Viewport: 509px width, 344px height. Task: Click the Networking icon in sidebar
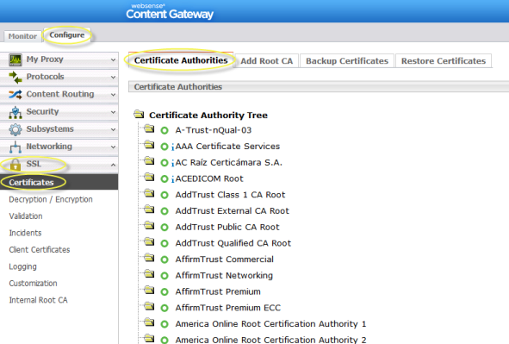coord(16,147)
